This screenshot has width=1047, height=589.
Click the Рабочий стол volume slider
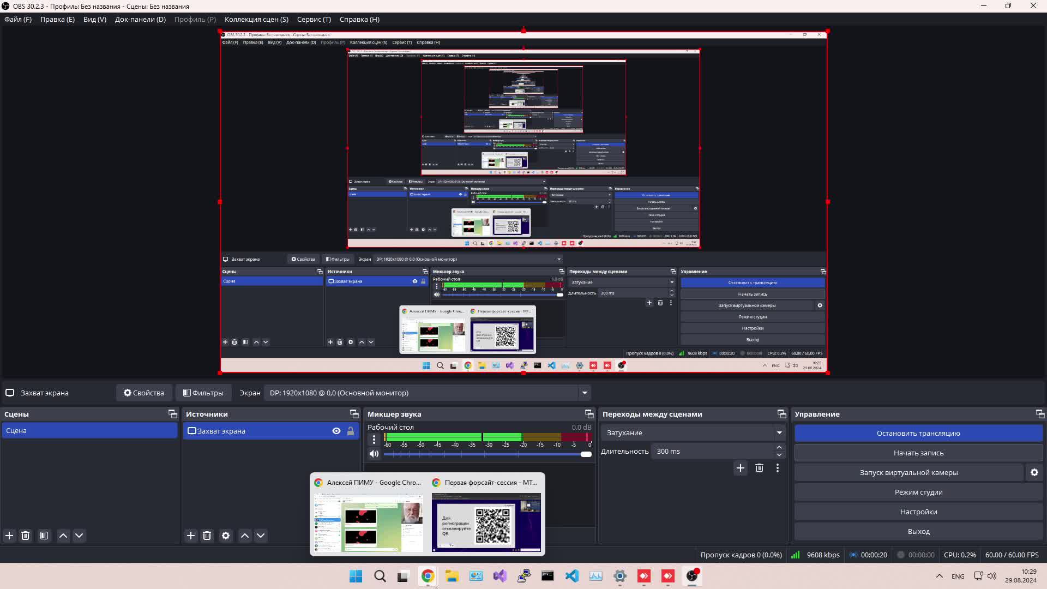coord(485,454)
